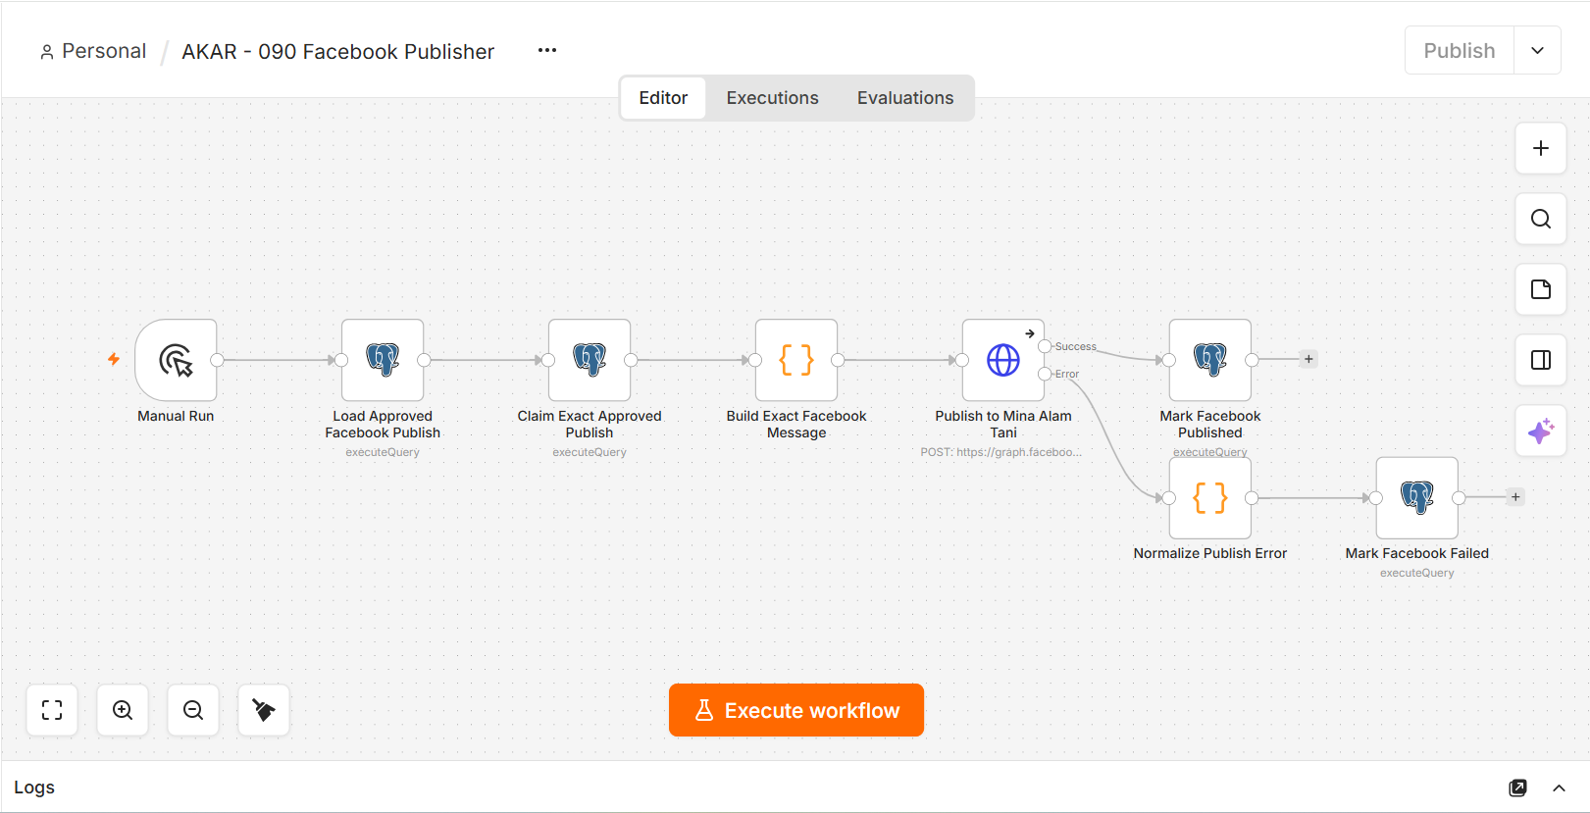The width and height of the screenshot is (1590, 813).
Task: Add a sticky note to canvas
Action: click(x=1541, y=289)
